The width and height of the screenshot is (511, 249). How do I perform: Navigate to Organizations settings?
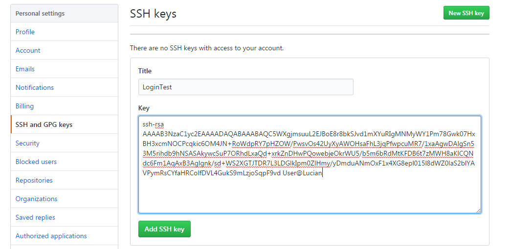point(37,199)
